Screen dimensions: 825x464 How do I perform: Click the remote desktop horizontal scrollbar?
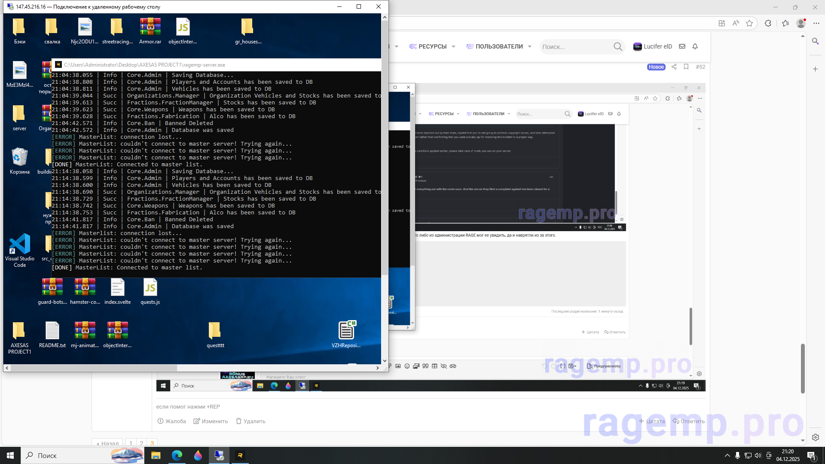[x=94, y=368]
